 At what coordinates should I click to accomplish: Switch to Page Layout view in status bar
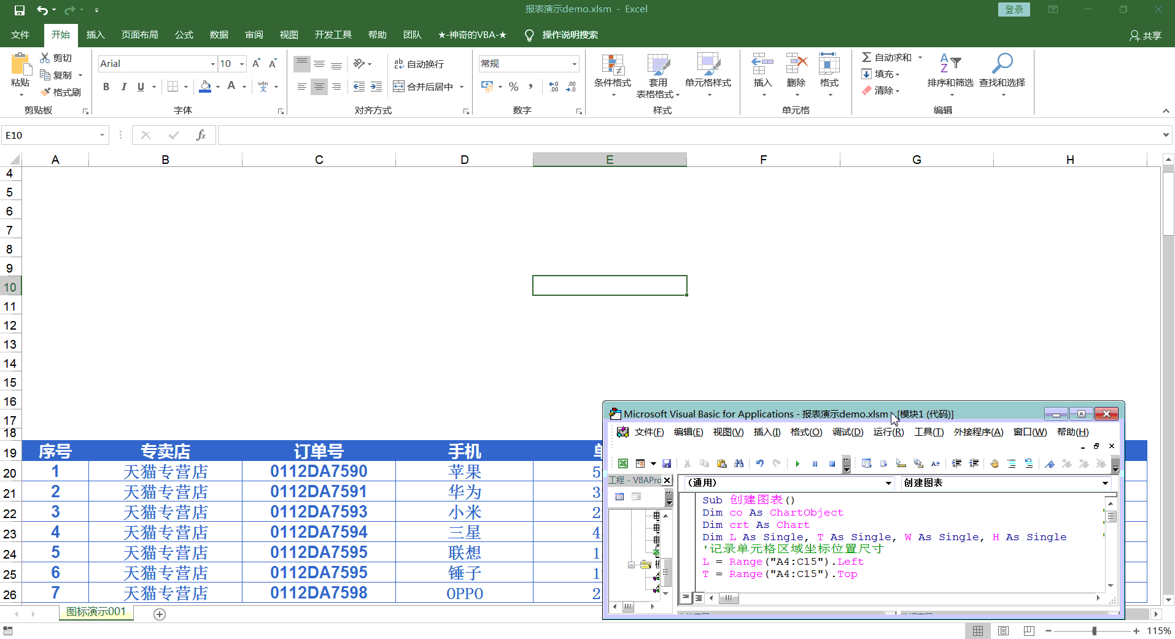pyautogui.click(x=1004, y=630)
